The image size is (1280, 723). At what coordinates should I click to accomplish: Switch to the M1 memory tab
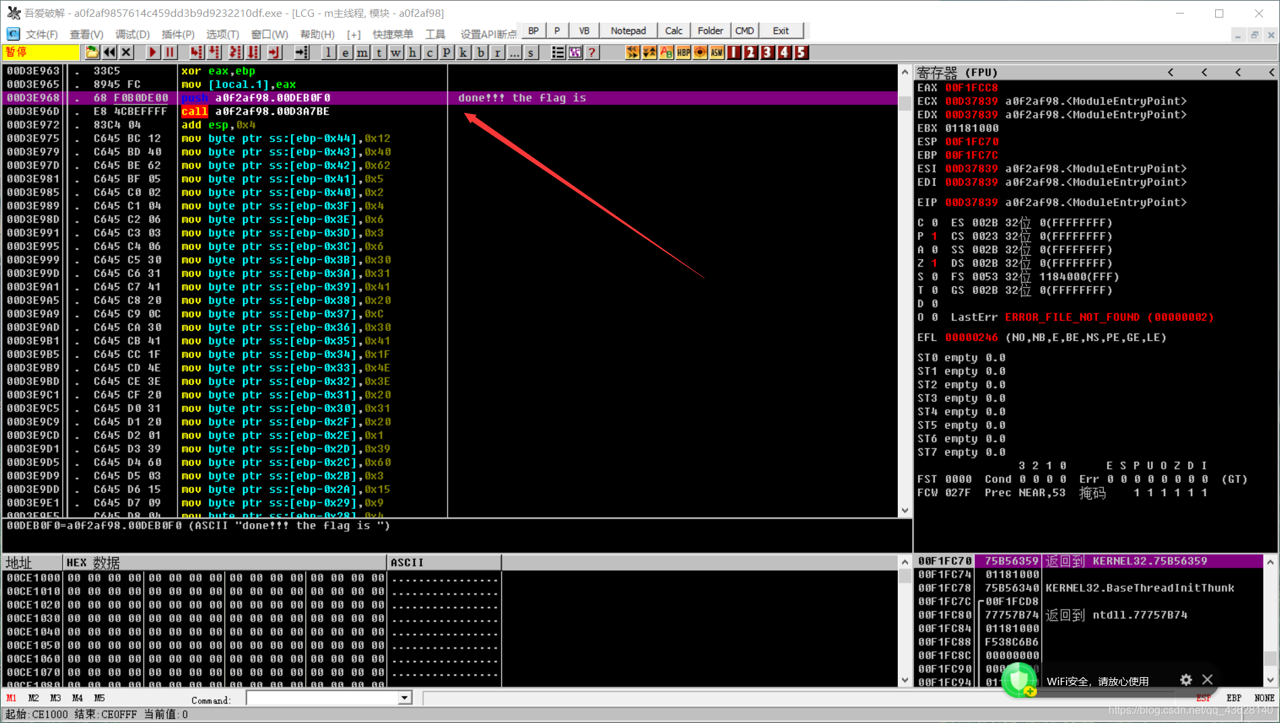(11, 698)
